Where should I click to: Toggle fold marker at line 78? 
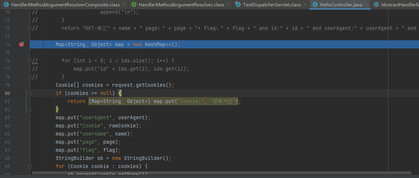tap(30, 76)
